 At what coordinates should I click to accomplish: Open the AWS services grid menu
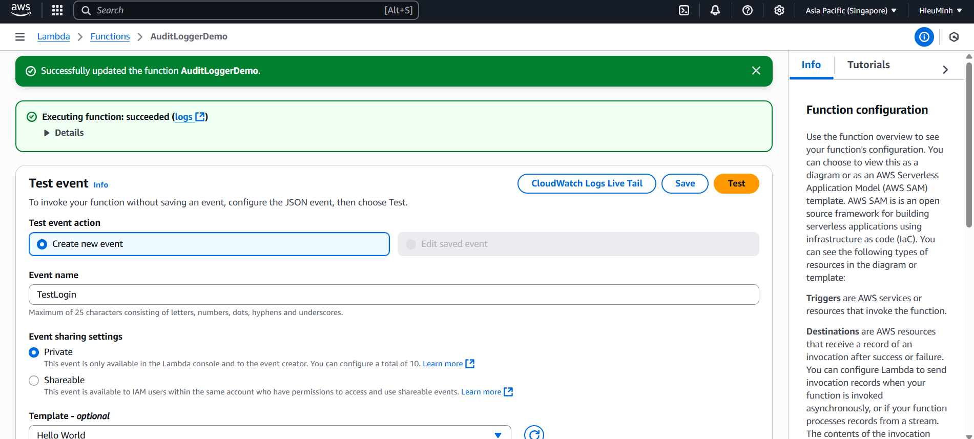(x=57, y=10)
